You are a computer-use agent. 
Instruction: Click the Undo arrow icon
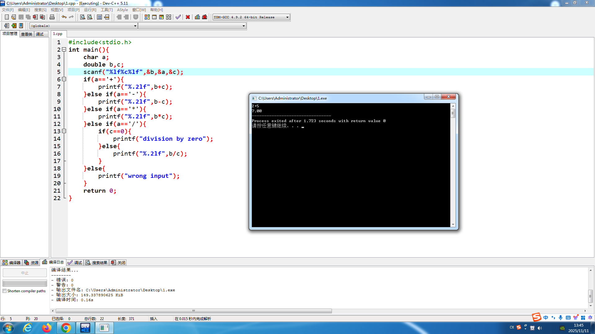(64, 17)
